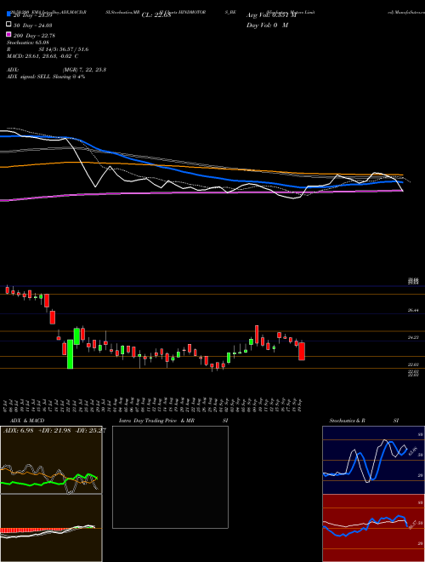Click the '200 Day - 22.78' legend text

pos(34,35)
